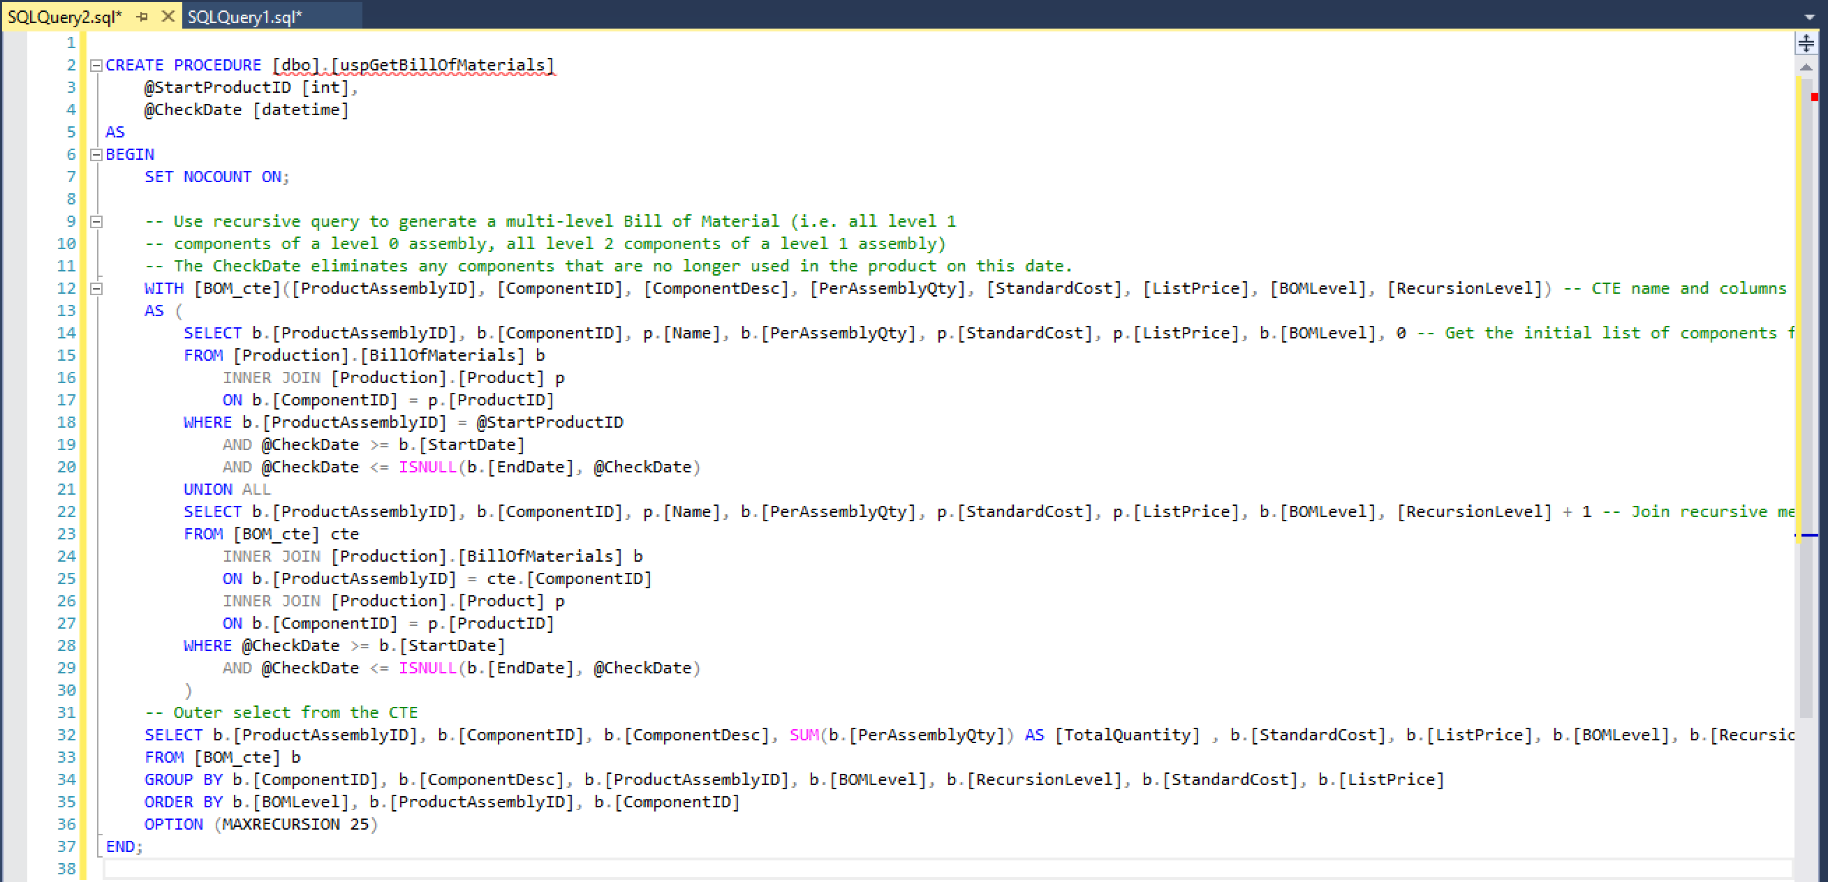Click the [dbo] schema name on line 2

pos(296,65)
